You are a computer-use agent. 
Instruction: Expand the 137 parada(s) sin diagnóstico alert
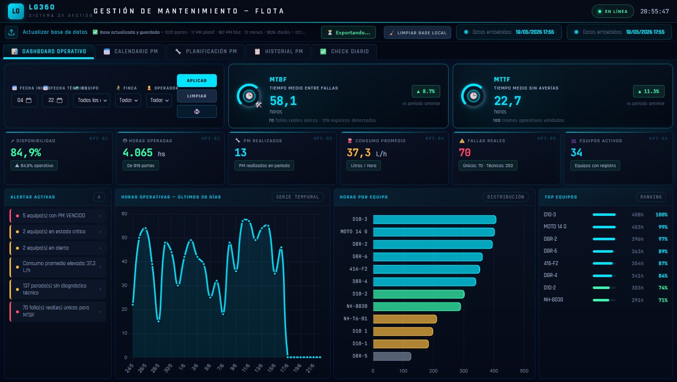pos(58,289)
